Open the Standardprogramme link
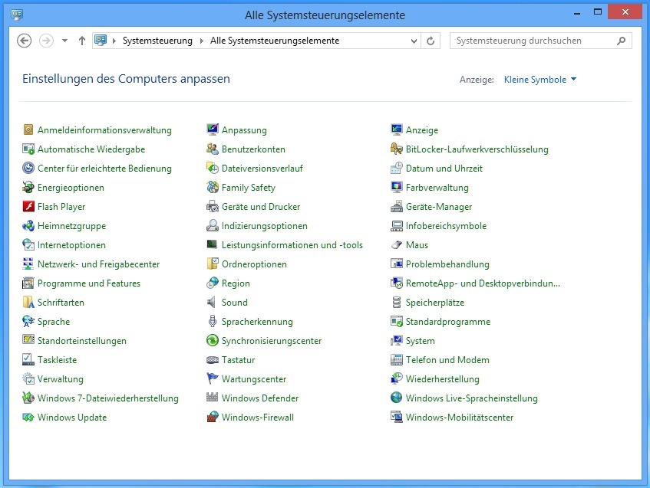Screen dimensions: 650x488 pos(447,322)
